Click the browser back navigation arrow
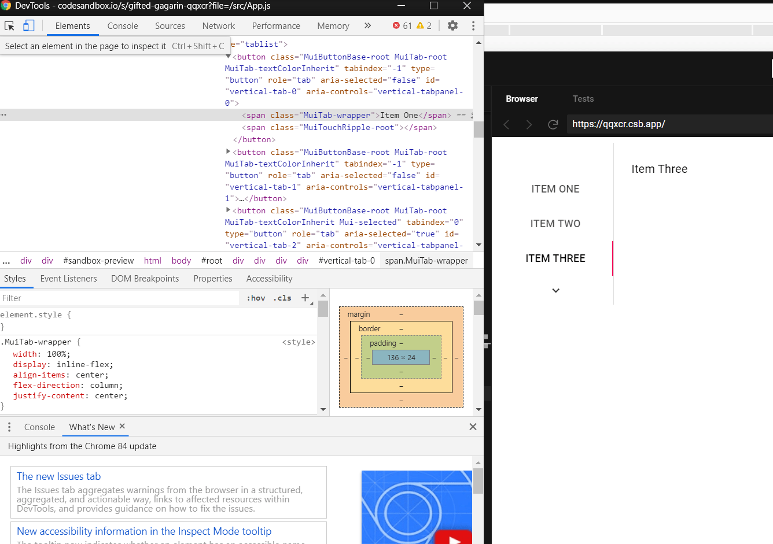This screenshot has height=544, width=773. [506, 124]
